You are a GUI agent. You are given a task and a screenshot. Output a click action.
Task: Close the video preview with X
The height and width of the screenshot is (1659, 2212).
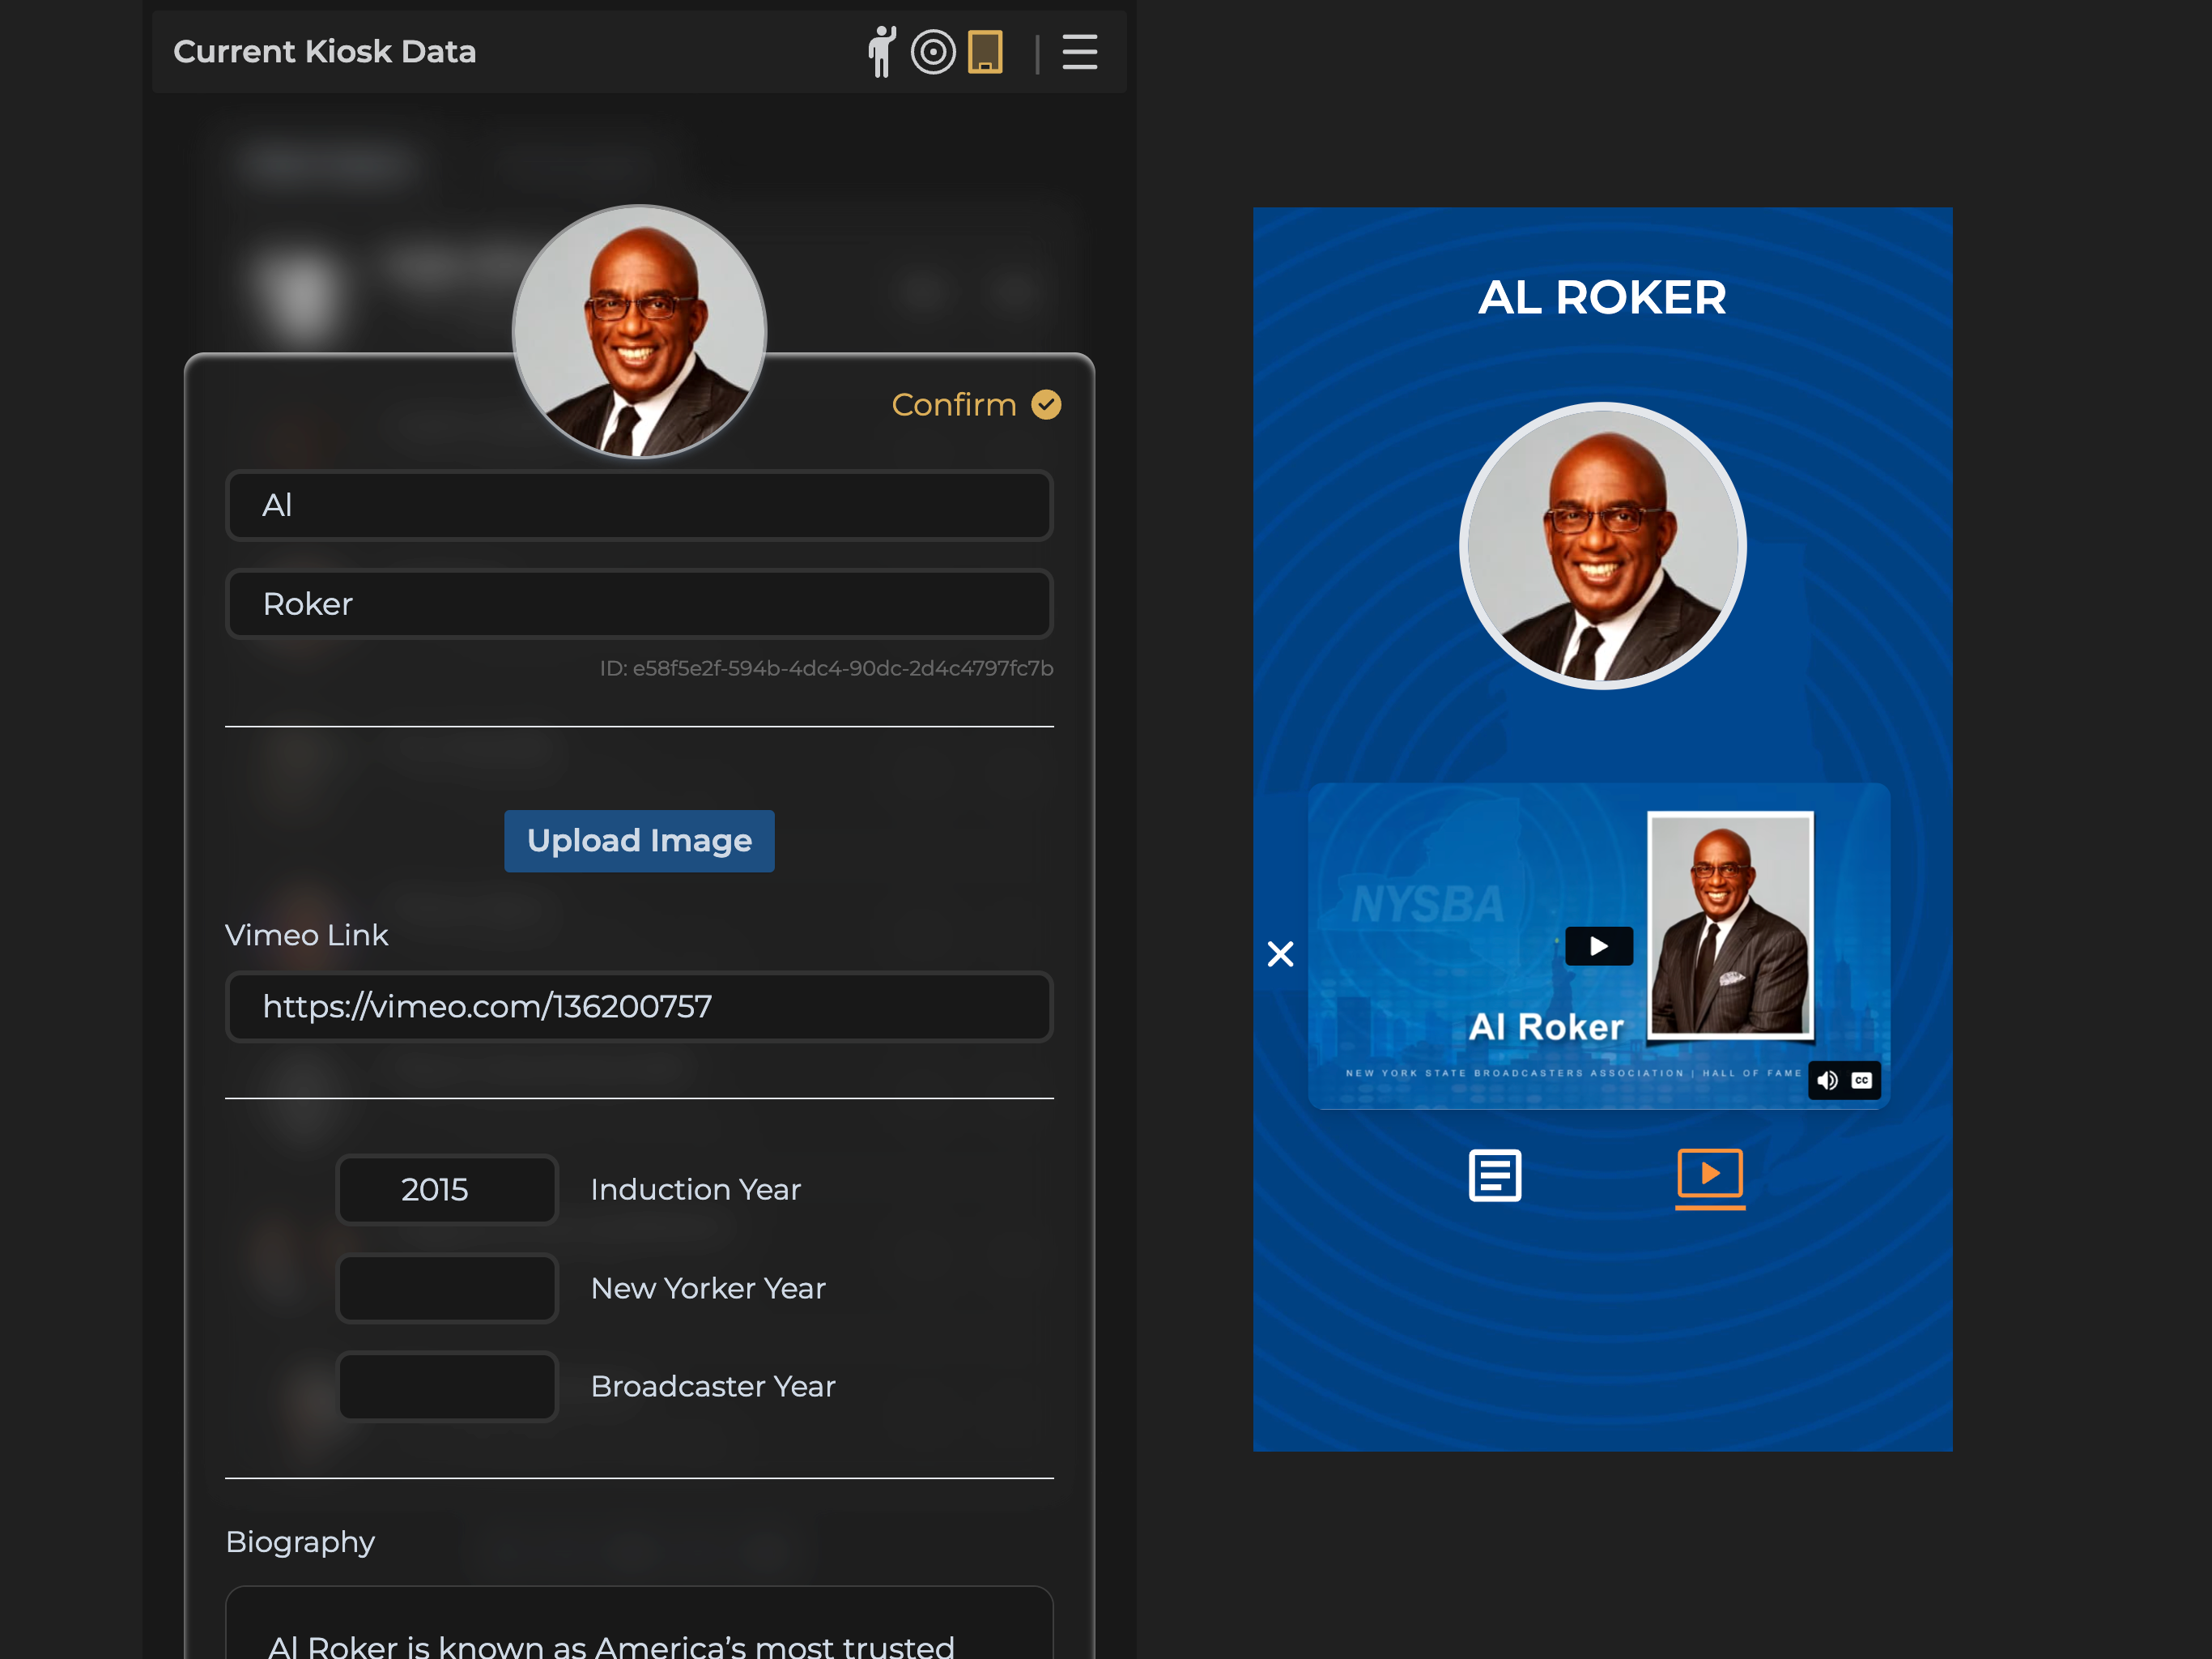[1280, 953]
